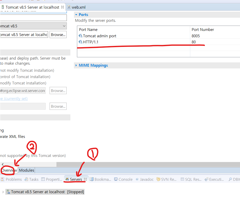Collapse the Ports section
Image resolution: width=240 pixels, height=199 pixels.
pos(76,15)
